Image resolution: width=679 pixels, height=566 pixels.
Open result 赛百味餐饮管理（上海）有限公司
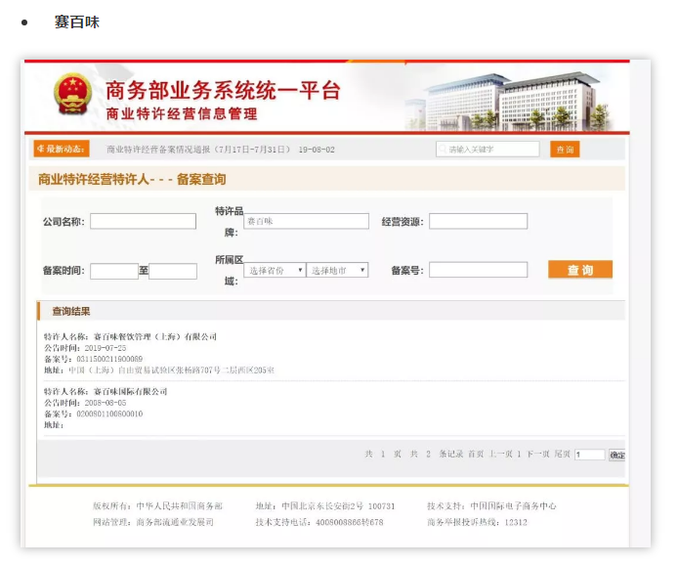click(155, 336)
